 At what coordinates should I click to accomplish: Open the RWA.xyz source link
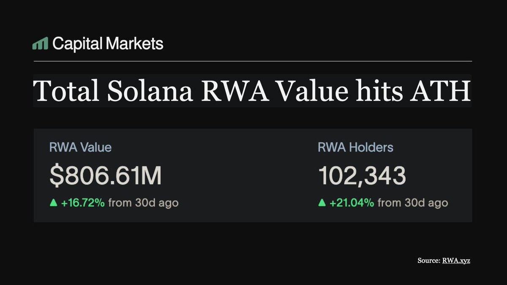(456, 261)
